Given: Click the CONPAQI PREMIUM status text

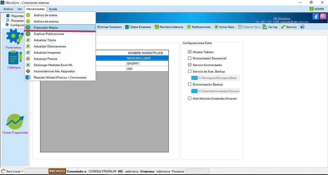Looking at the screenshot, I should (102, 171).
